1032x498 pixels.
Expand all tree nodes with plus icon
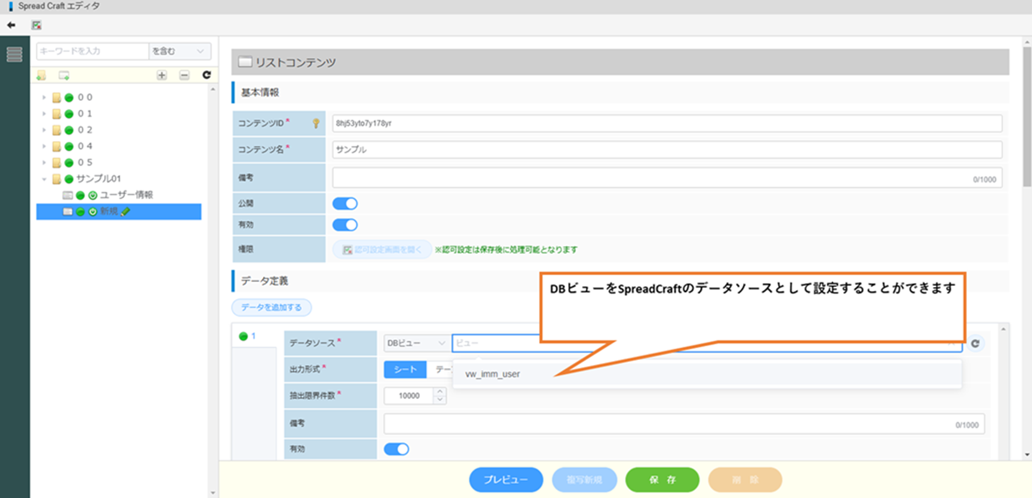coord(162,75)
